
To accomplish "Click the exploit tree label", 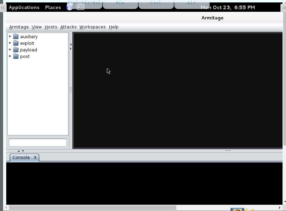I will tap(27, 43).
